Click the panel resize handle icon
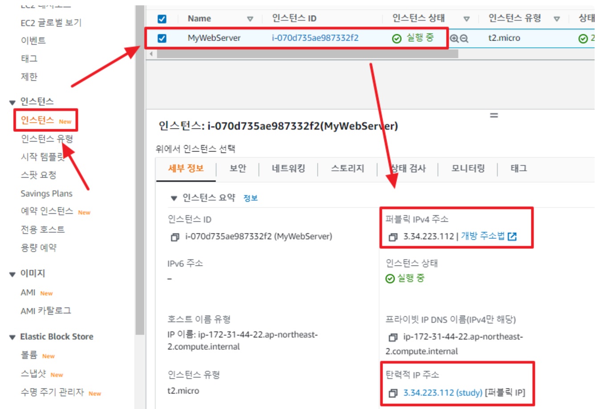This screenshot has width=595, height=409. pyautogui.click(x=493, y=115)
